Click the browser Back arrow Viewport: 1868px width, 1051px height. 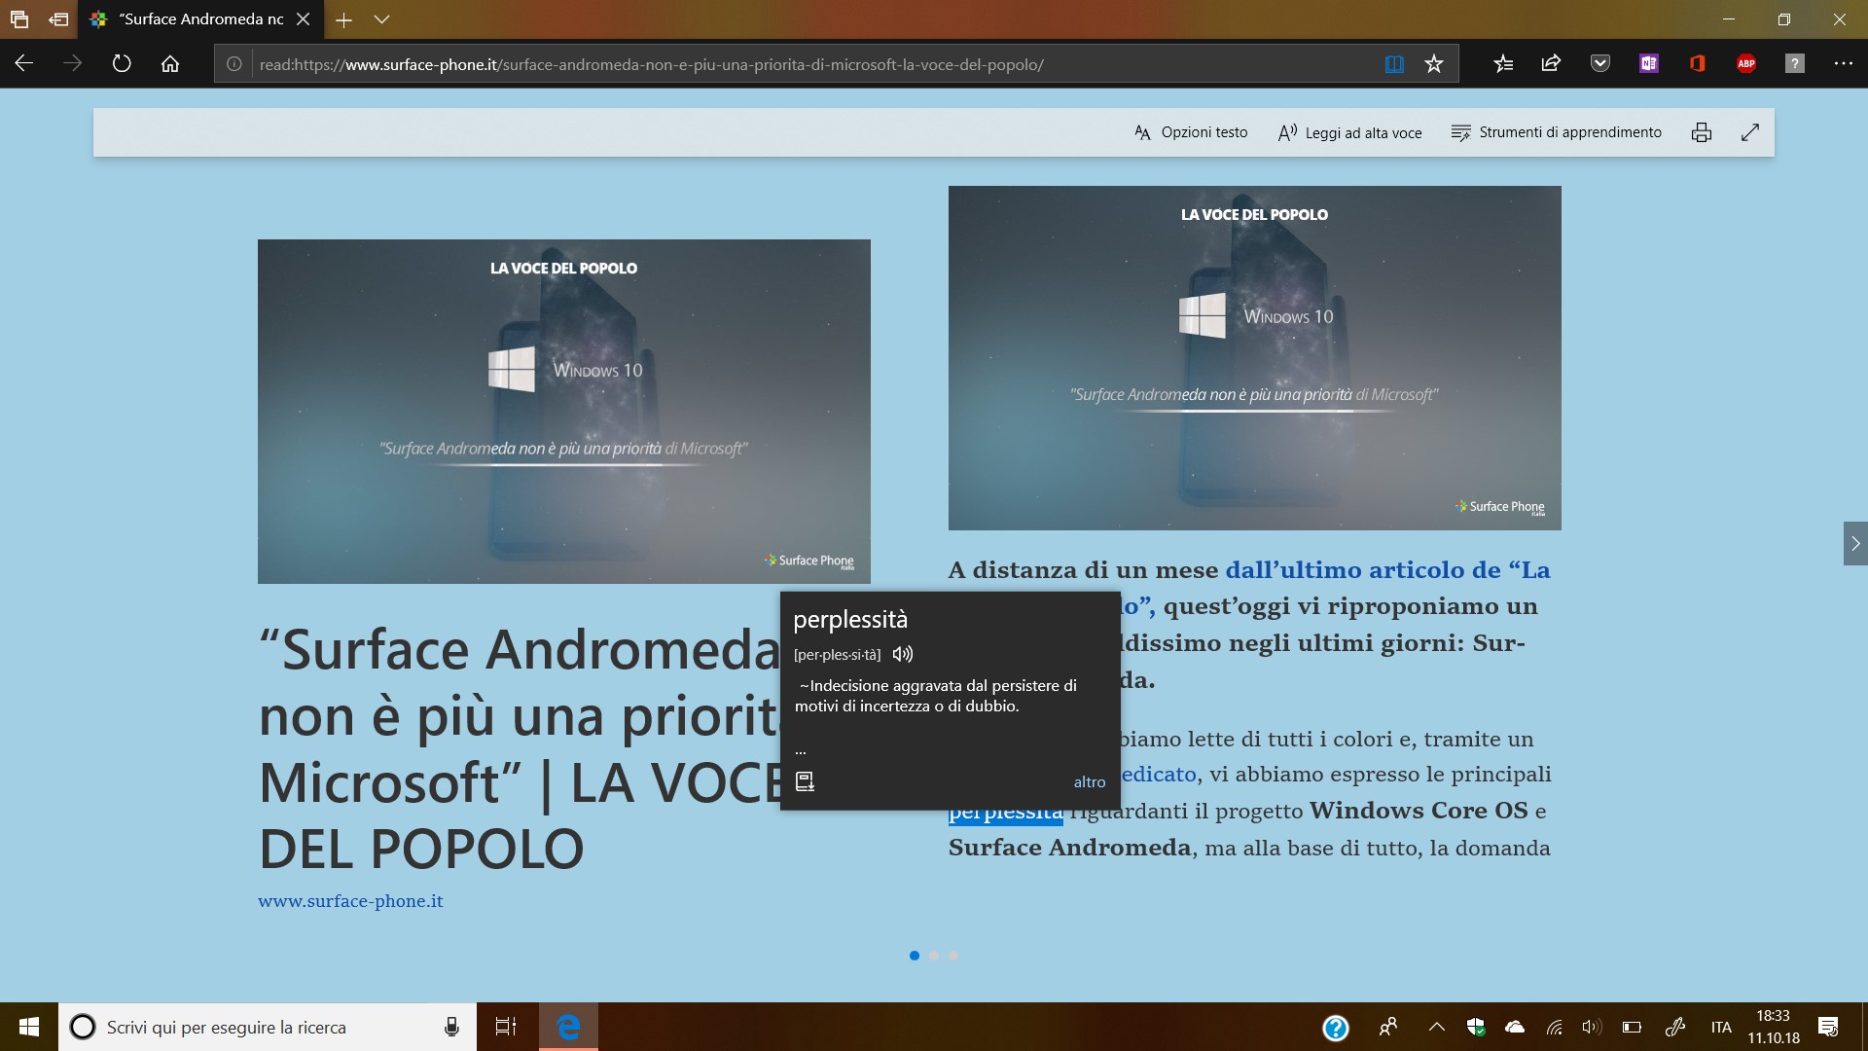point(24,64)
